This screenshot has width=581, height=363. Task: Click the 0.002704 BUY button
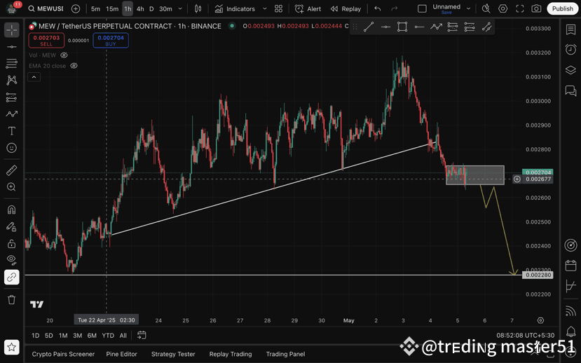point(111,41)
